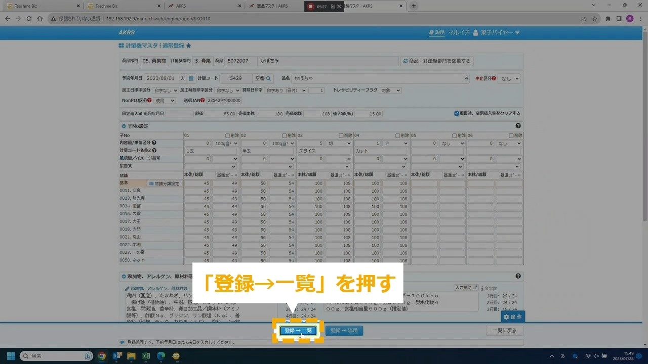
Task: Check the 削除 box for 子No 01
Action: (x=228, y=135)
